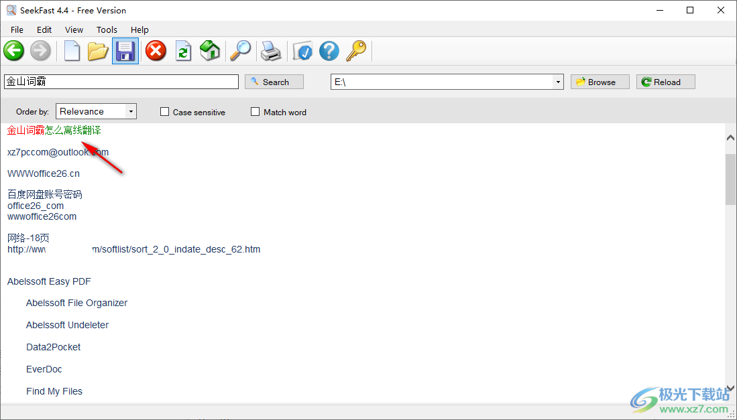Print results with the printer icon
Screen dimensions: 737x420
pos(271,51)
